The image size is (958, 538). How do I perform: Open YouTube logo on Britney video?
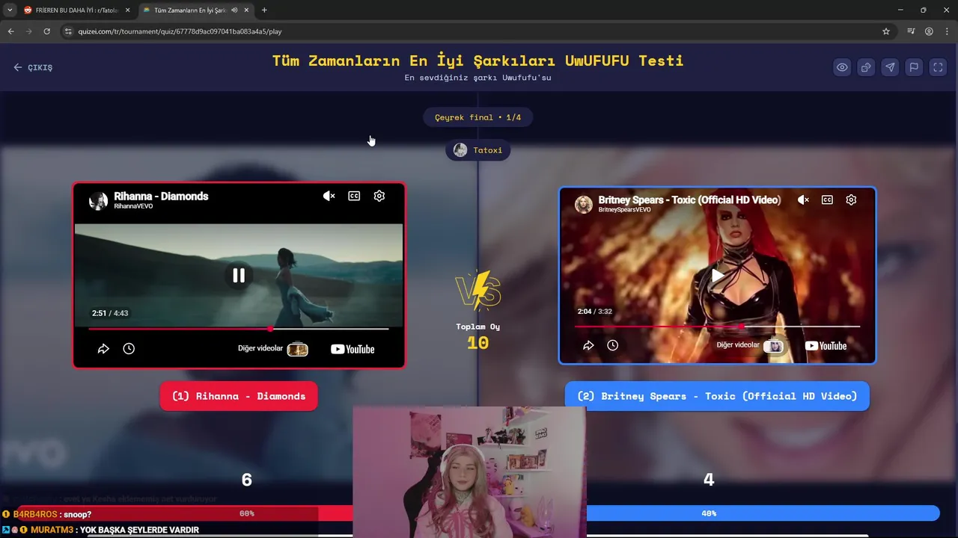826,345
